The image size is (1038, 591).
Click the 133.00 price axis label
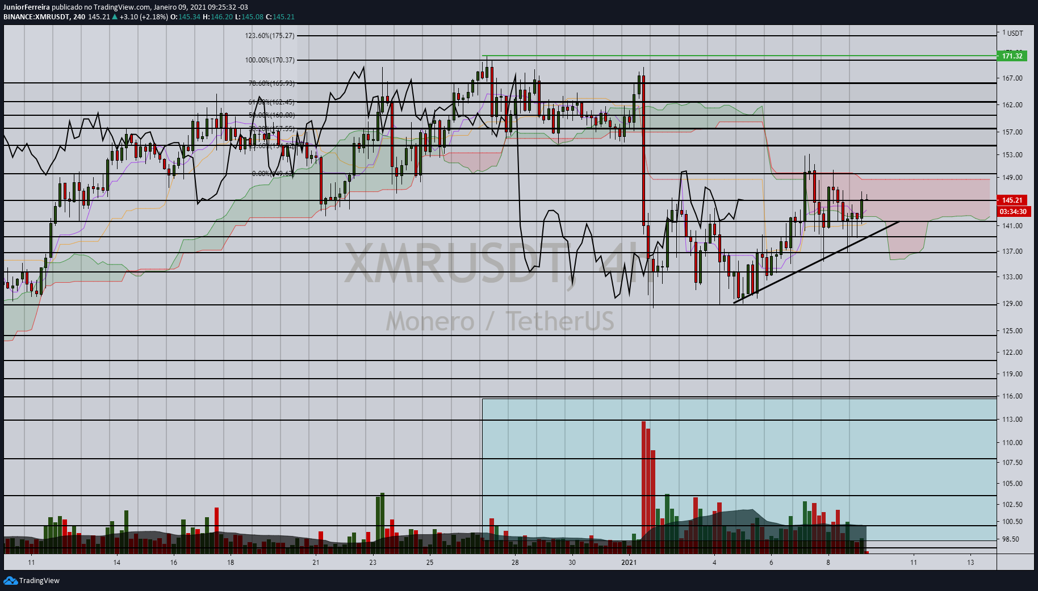coord(1012,277)
